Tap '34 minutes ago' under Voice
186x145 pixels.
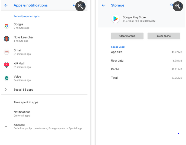click(x=22, y=80)
